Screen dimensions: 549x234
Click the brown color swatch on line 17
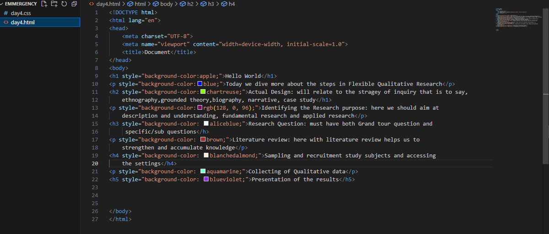click(203, 139)
